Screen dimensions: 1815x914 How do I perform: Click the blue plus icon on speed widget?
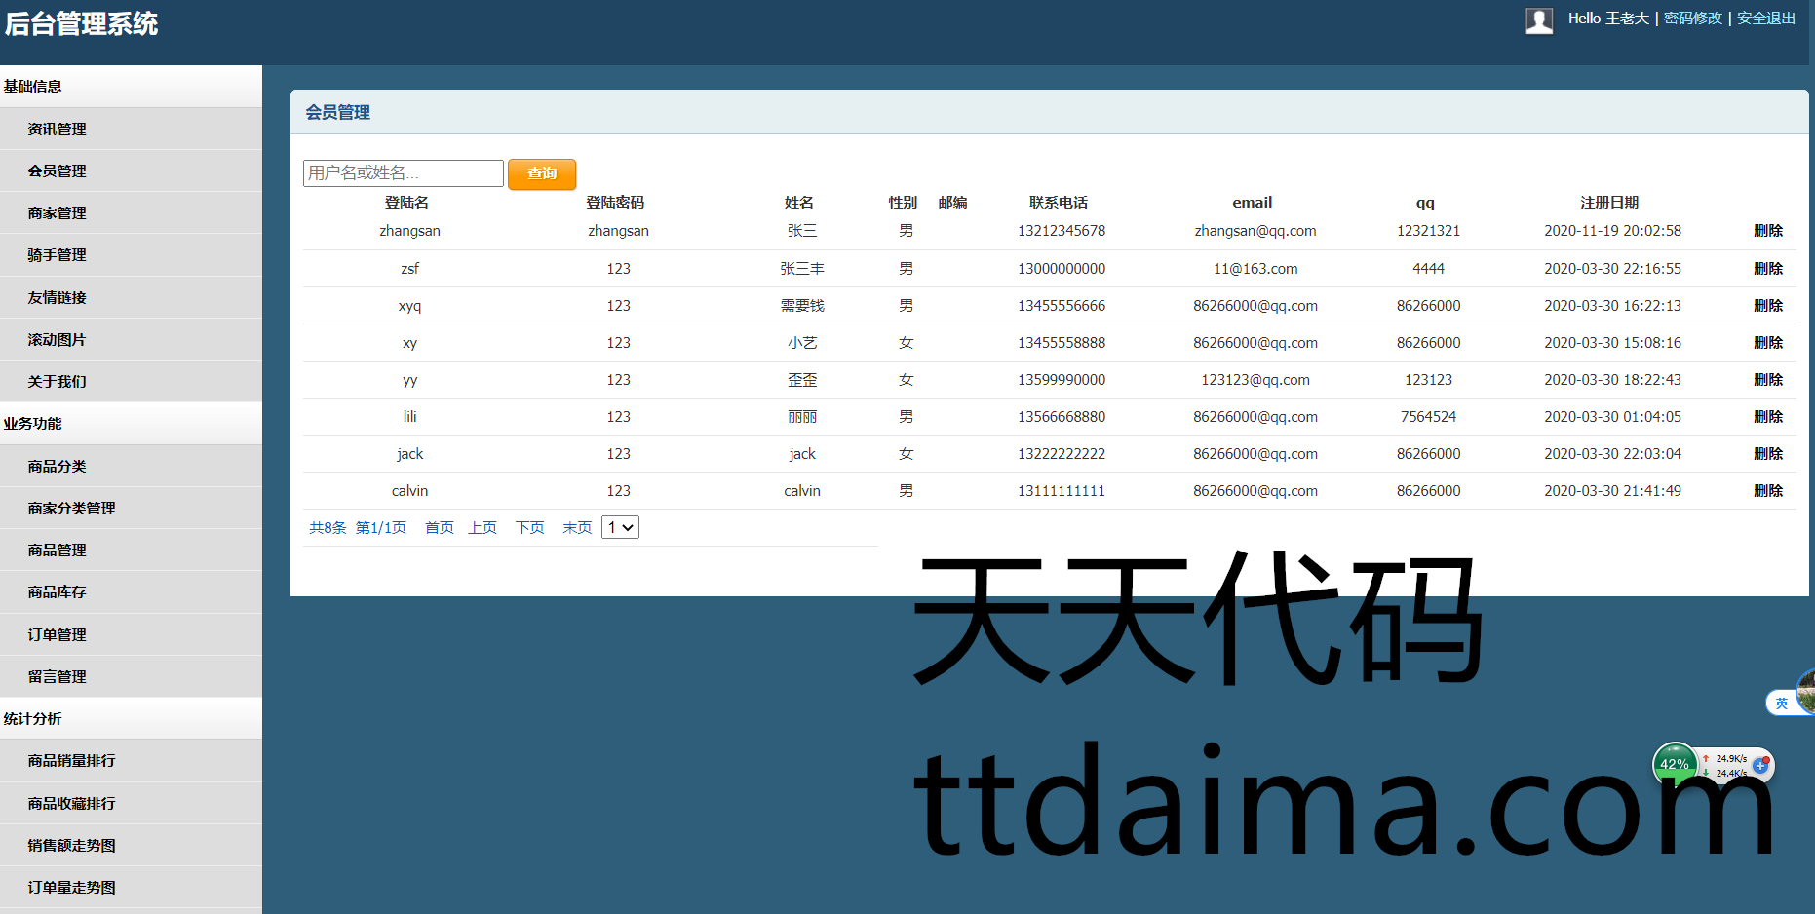coord(1760,766)
